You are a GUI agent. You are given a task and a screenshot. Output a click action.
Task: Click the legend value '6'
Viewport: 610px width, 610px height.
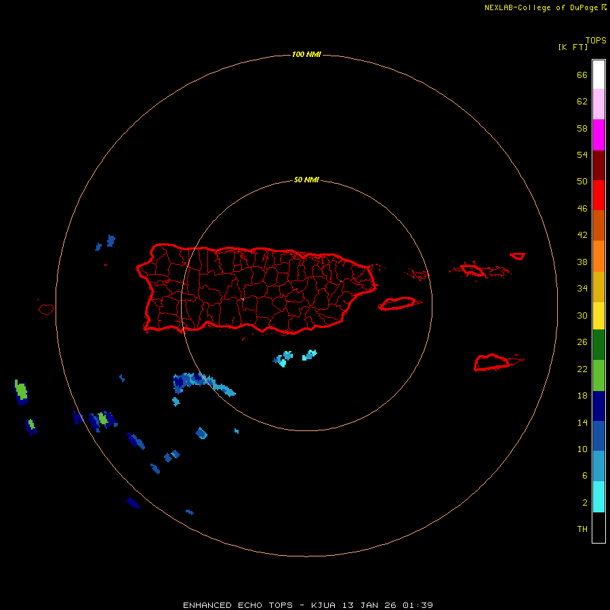pyautogui.click(x=585, y=475)
